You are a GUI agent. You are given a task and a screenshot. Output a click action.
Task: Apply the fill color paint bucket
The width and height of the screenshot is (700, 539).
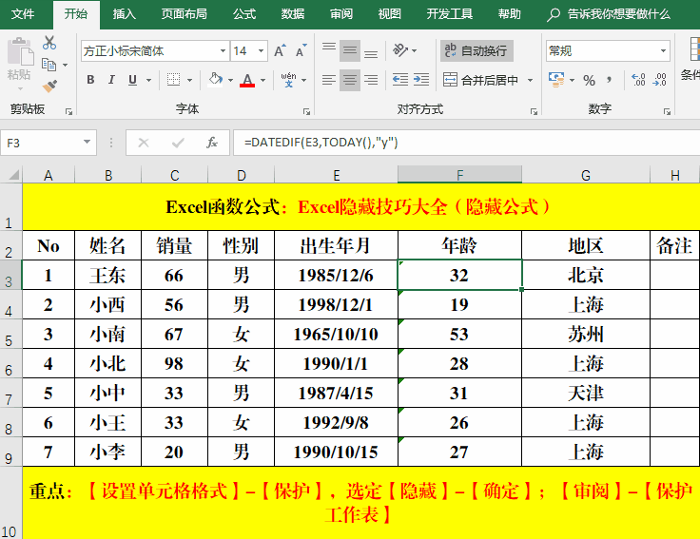click(216, 80)
